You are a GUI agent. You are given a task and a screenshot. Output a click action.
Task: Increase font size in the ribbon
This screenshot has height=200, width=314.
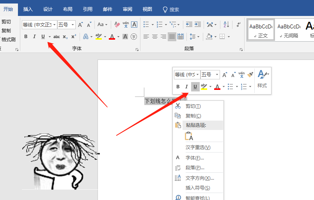click(80, 25)
